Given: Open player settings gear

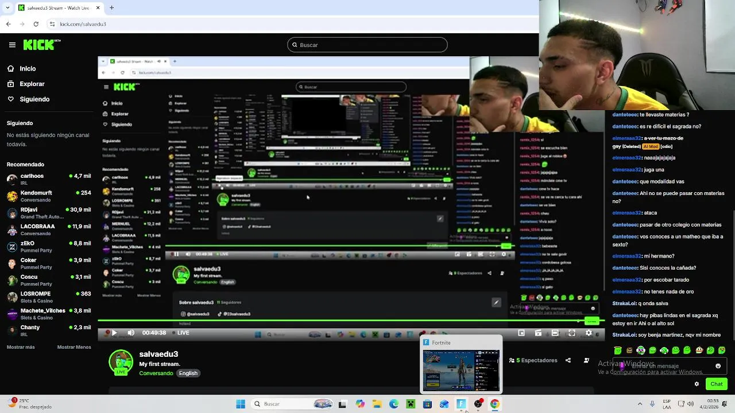Looking at the screenshot, I should [589, 333].
